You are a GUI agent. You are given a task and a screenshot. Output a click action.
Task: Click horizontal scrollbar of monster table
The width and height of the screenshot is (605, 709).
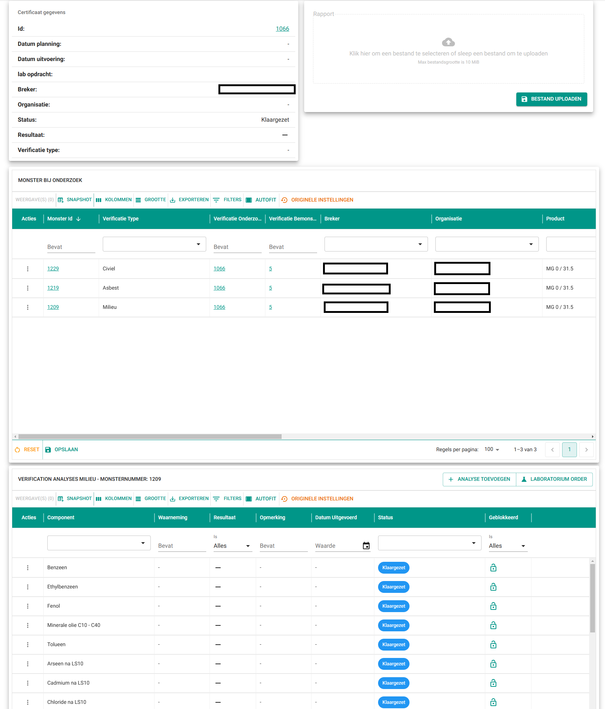click(150, 436)
